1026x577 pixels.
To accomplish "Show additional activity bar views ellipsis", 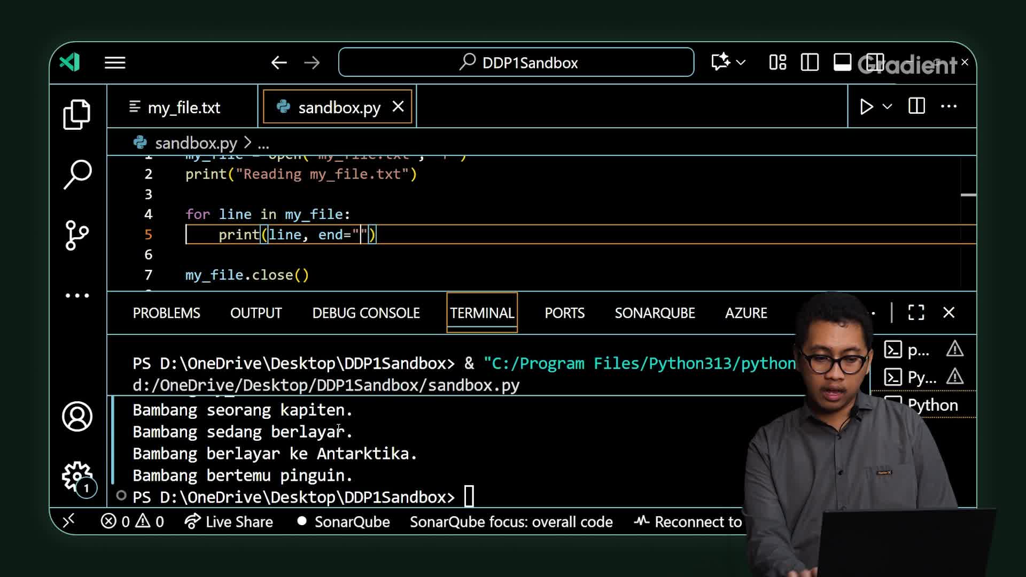I will [77, 295].
